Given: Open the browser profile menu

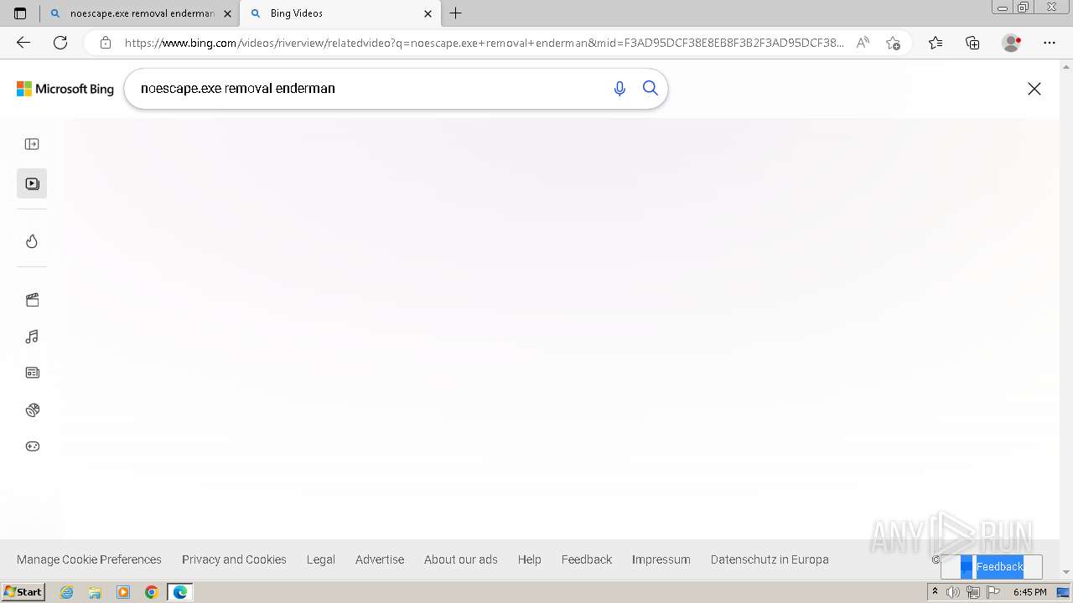Looking at the screenshot, I should click(x=1012, y=43).
